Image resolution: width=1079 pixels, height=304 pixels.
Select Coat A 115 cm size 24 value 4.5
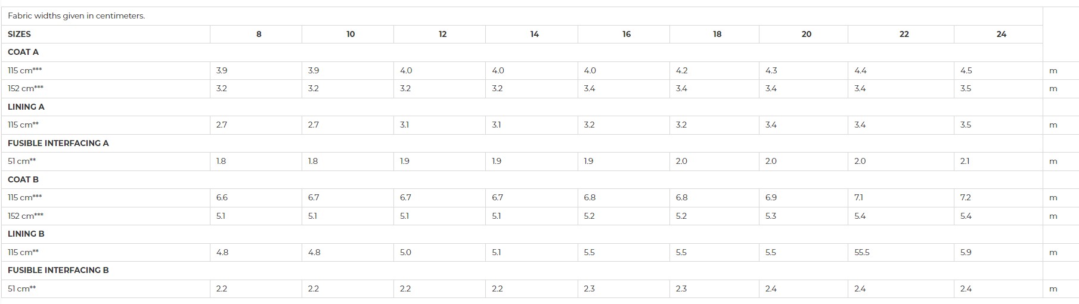tap(966, 70)
